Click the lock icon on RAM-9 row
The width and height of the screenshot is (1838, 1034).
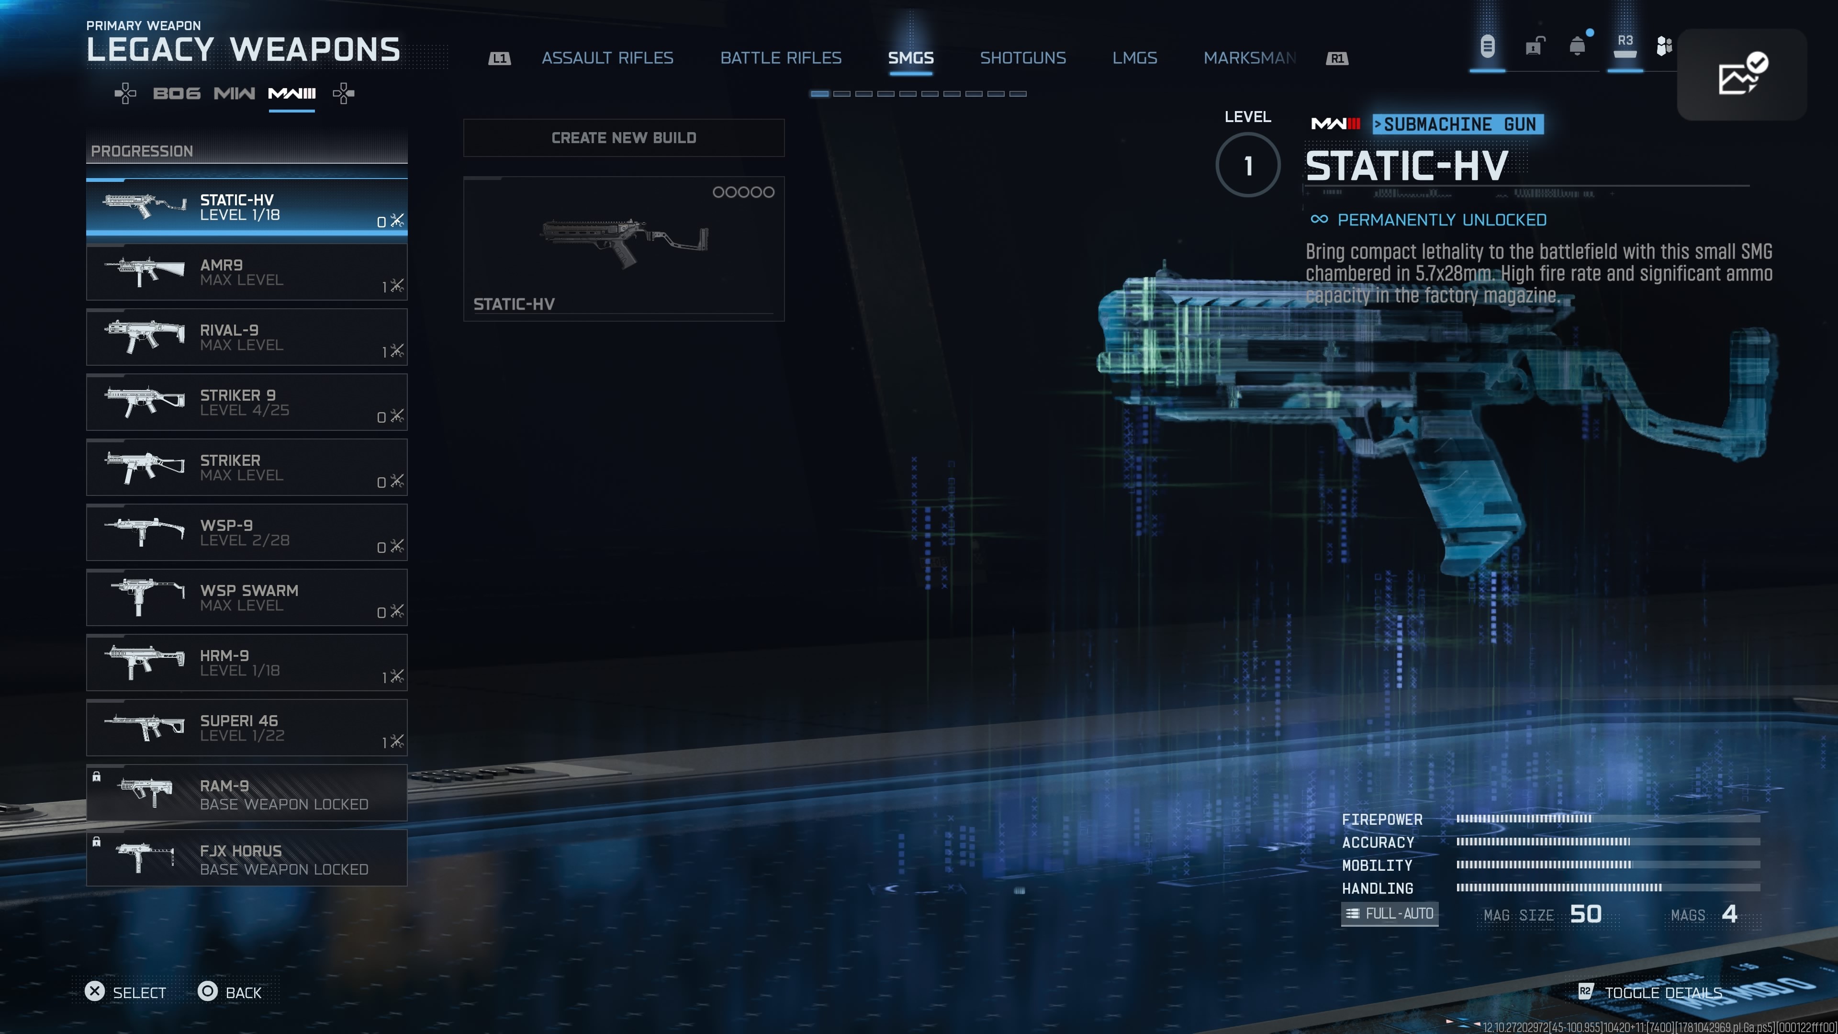click(96, 776)
